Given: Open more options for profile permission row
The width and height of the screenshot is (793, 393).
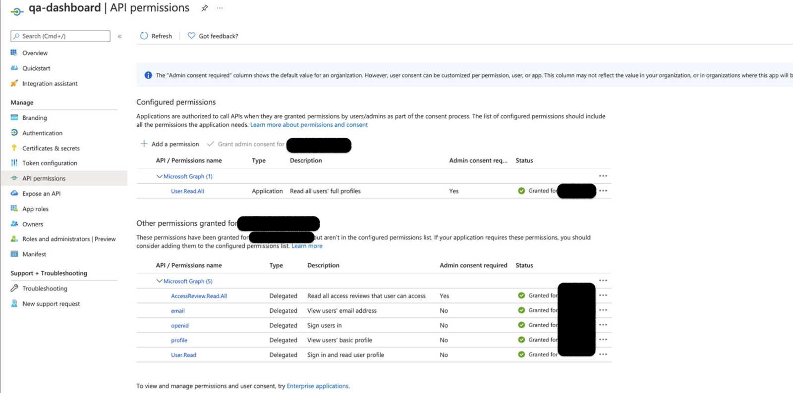Looking at the screenshot, I should click(603, 340).
